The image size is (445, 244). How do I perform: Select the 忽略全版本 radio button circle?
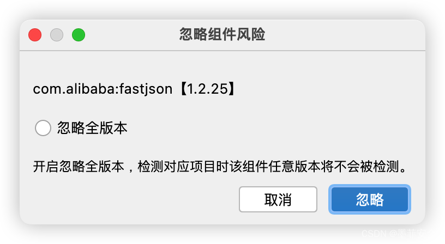(x=43, y=128)
